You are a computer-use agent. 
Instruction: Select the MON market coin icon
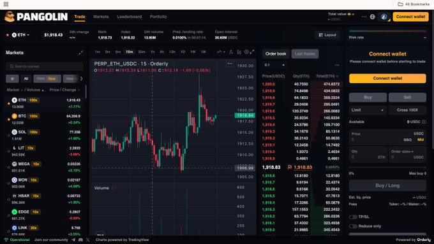pos(15,180)
